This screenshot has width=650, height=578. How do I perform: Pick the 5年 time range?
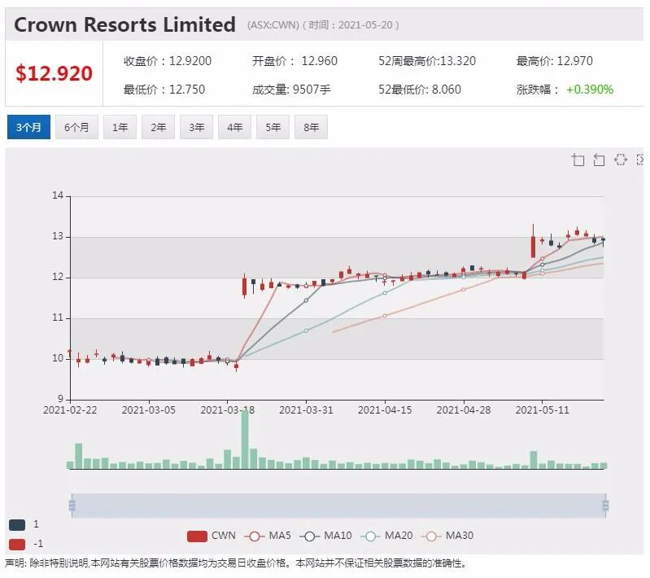(273, 127)
